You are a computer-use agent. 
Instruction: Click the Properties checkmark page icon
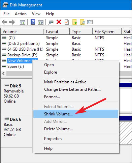pyautogui.click(x=67, y=22)
